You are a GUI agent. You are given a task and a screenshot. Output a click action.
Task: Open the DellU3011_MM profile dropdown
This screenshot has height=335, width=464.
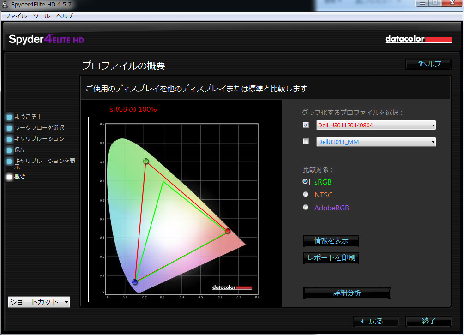[433, 142]
